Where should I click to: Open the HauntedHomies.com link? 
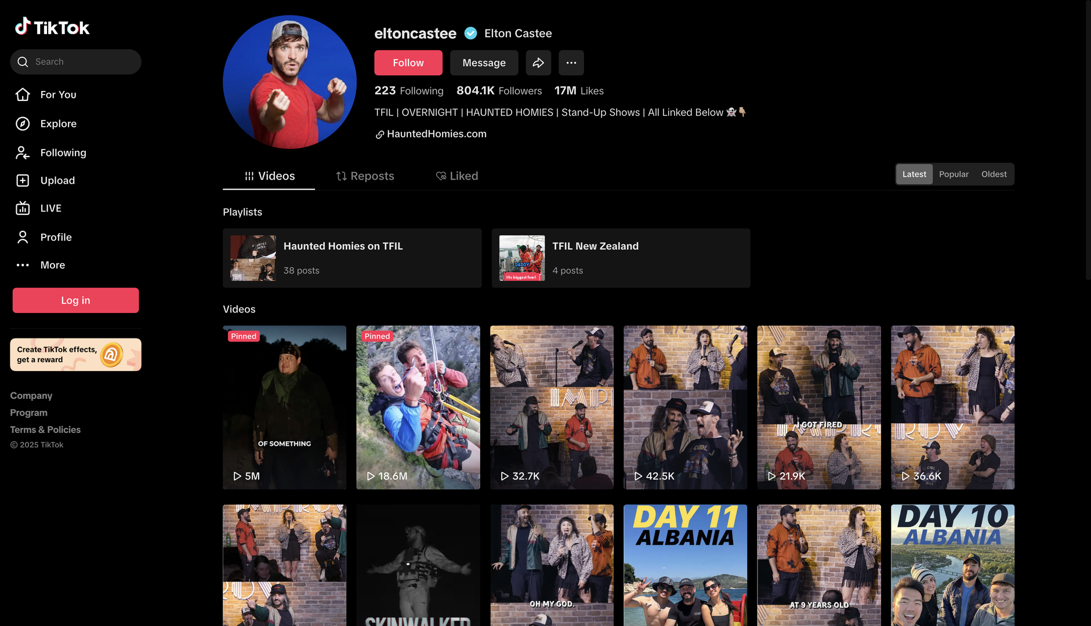coord(437,134)
